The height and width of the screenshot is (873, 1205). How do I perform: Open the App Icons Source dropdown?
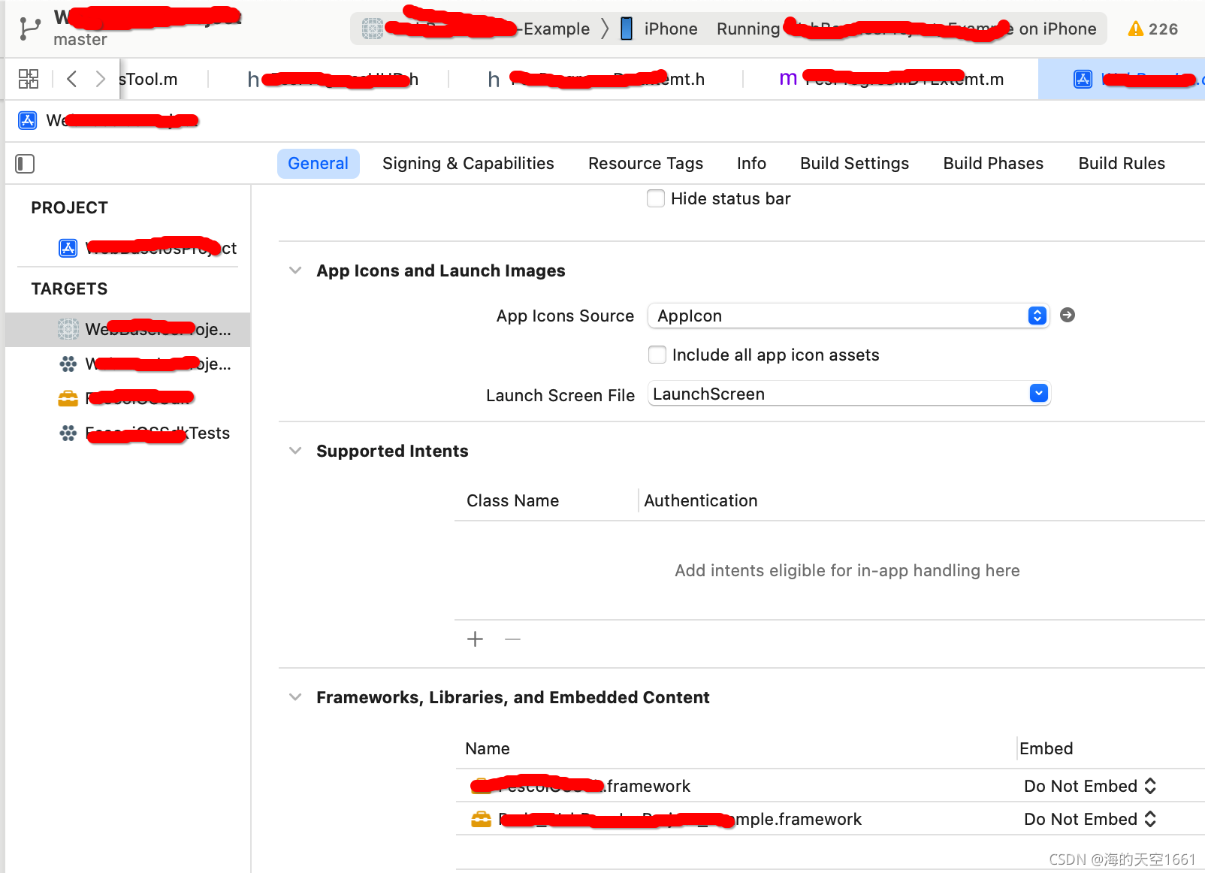(1037, 316)
